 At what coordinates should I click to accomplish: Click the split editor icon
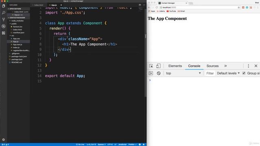(140, 5)
